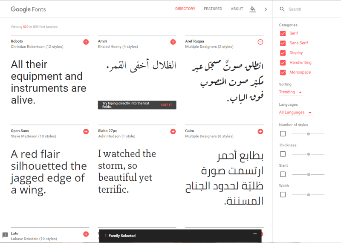Open the Roboto font name link
341x243 pixels.
tap(17, 41)
